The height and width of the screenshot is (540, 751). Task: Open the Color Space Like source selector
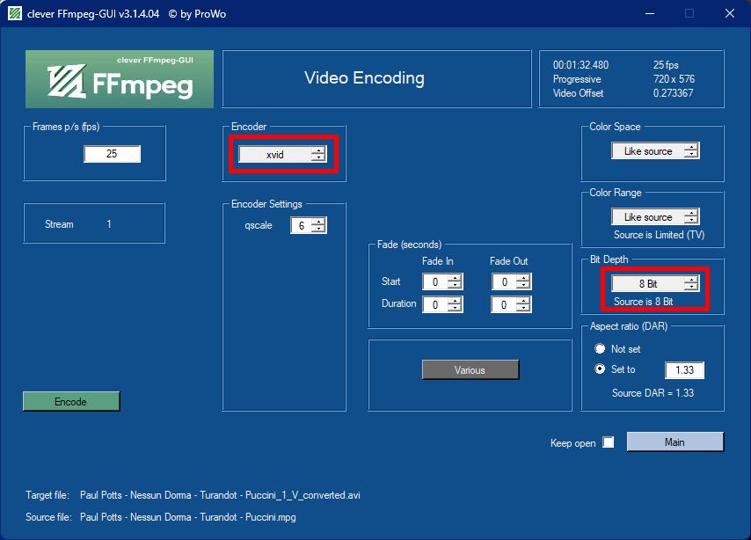655,151
